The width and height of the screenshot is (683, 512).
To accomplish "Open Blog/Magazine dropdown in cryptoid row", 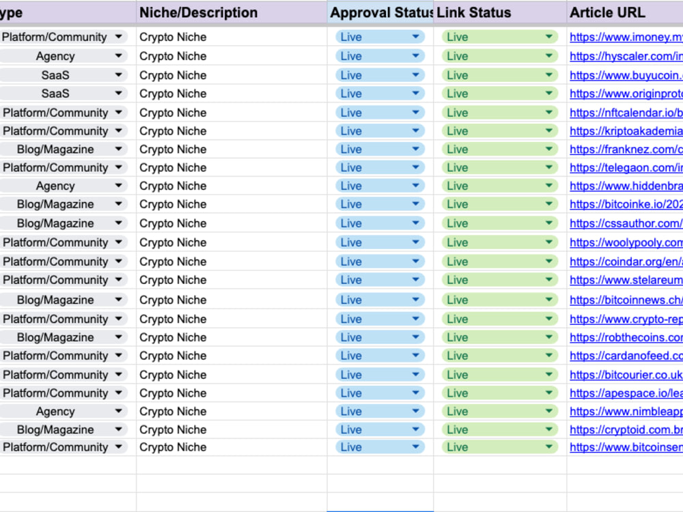I will [x=118, y=429].
